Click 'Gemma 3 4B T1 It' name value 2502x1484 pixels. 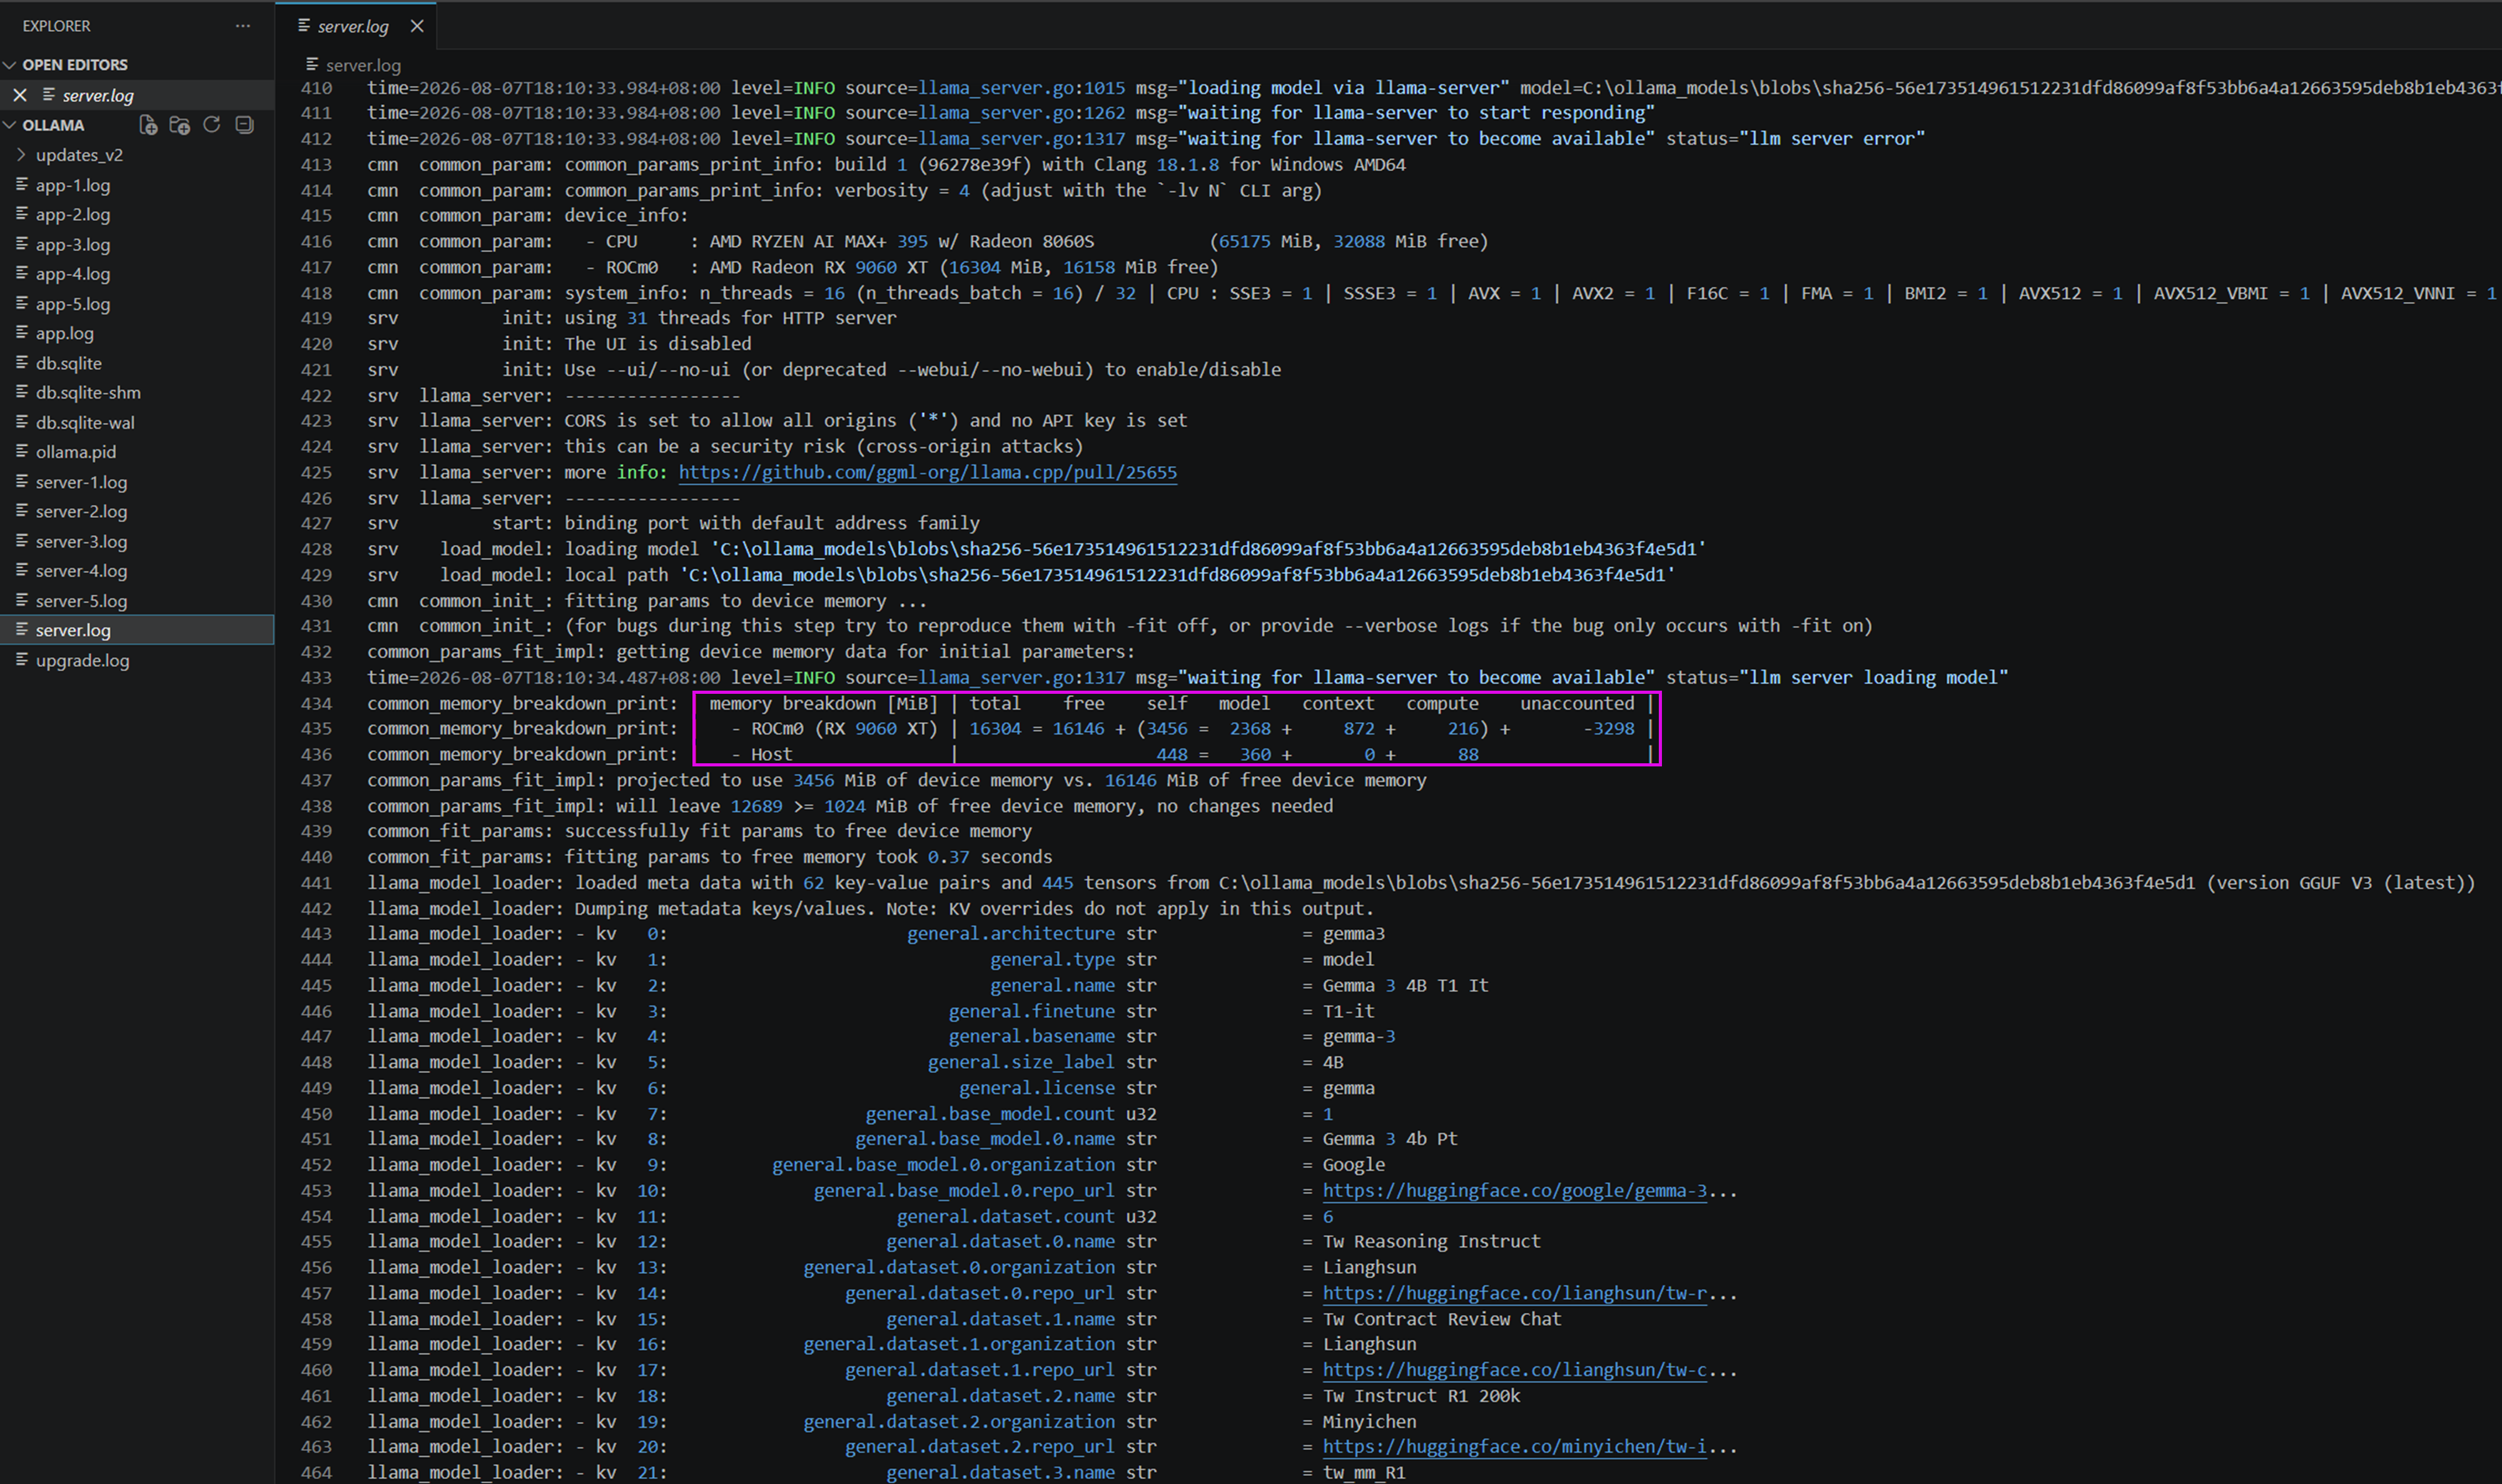coord(1405,985)
